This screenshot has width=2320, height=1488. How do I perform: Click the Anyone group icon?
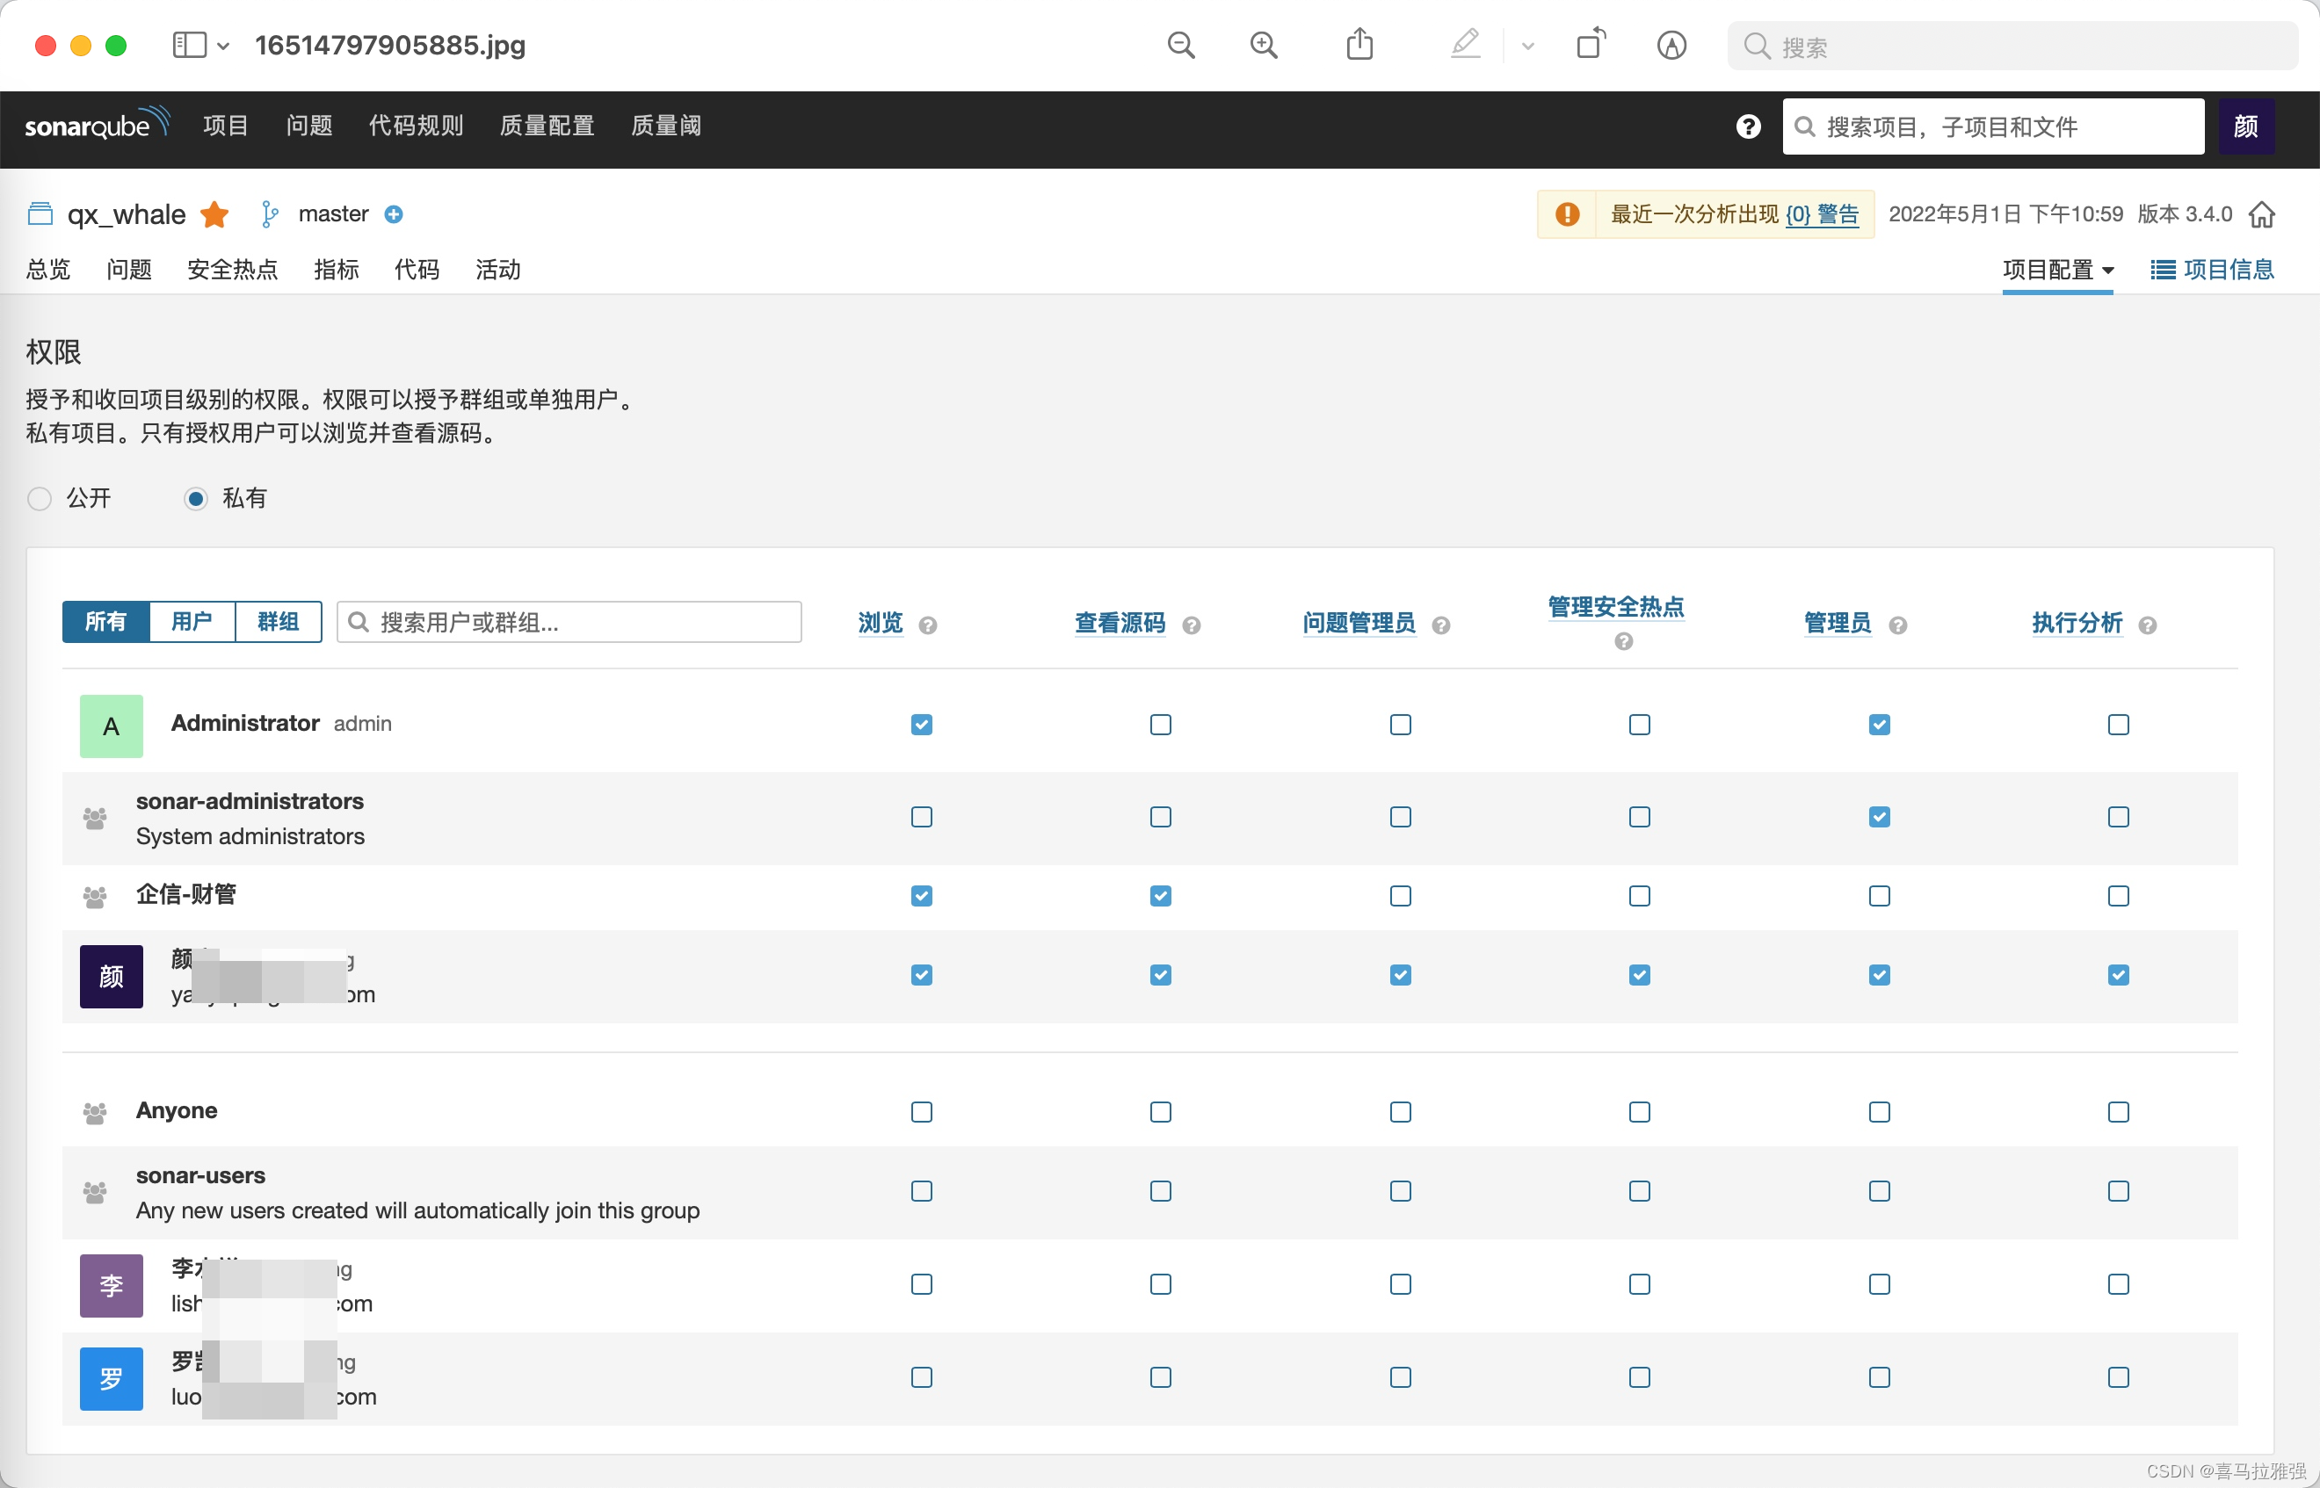click(x=95, y=1113)
